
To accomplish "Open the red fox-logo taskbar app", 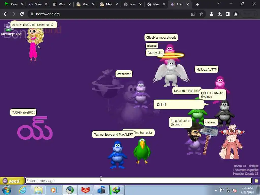I will (86, 190).
